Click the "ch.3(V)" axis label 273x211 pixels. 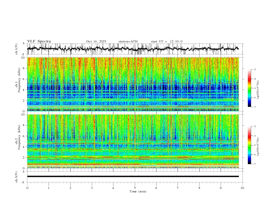tap(17, 177)
